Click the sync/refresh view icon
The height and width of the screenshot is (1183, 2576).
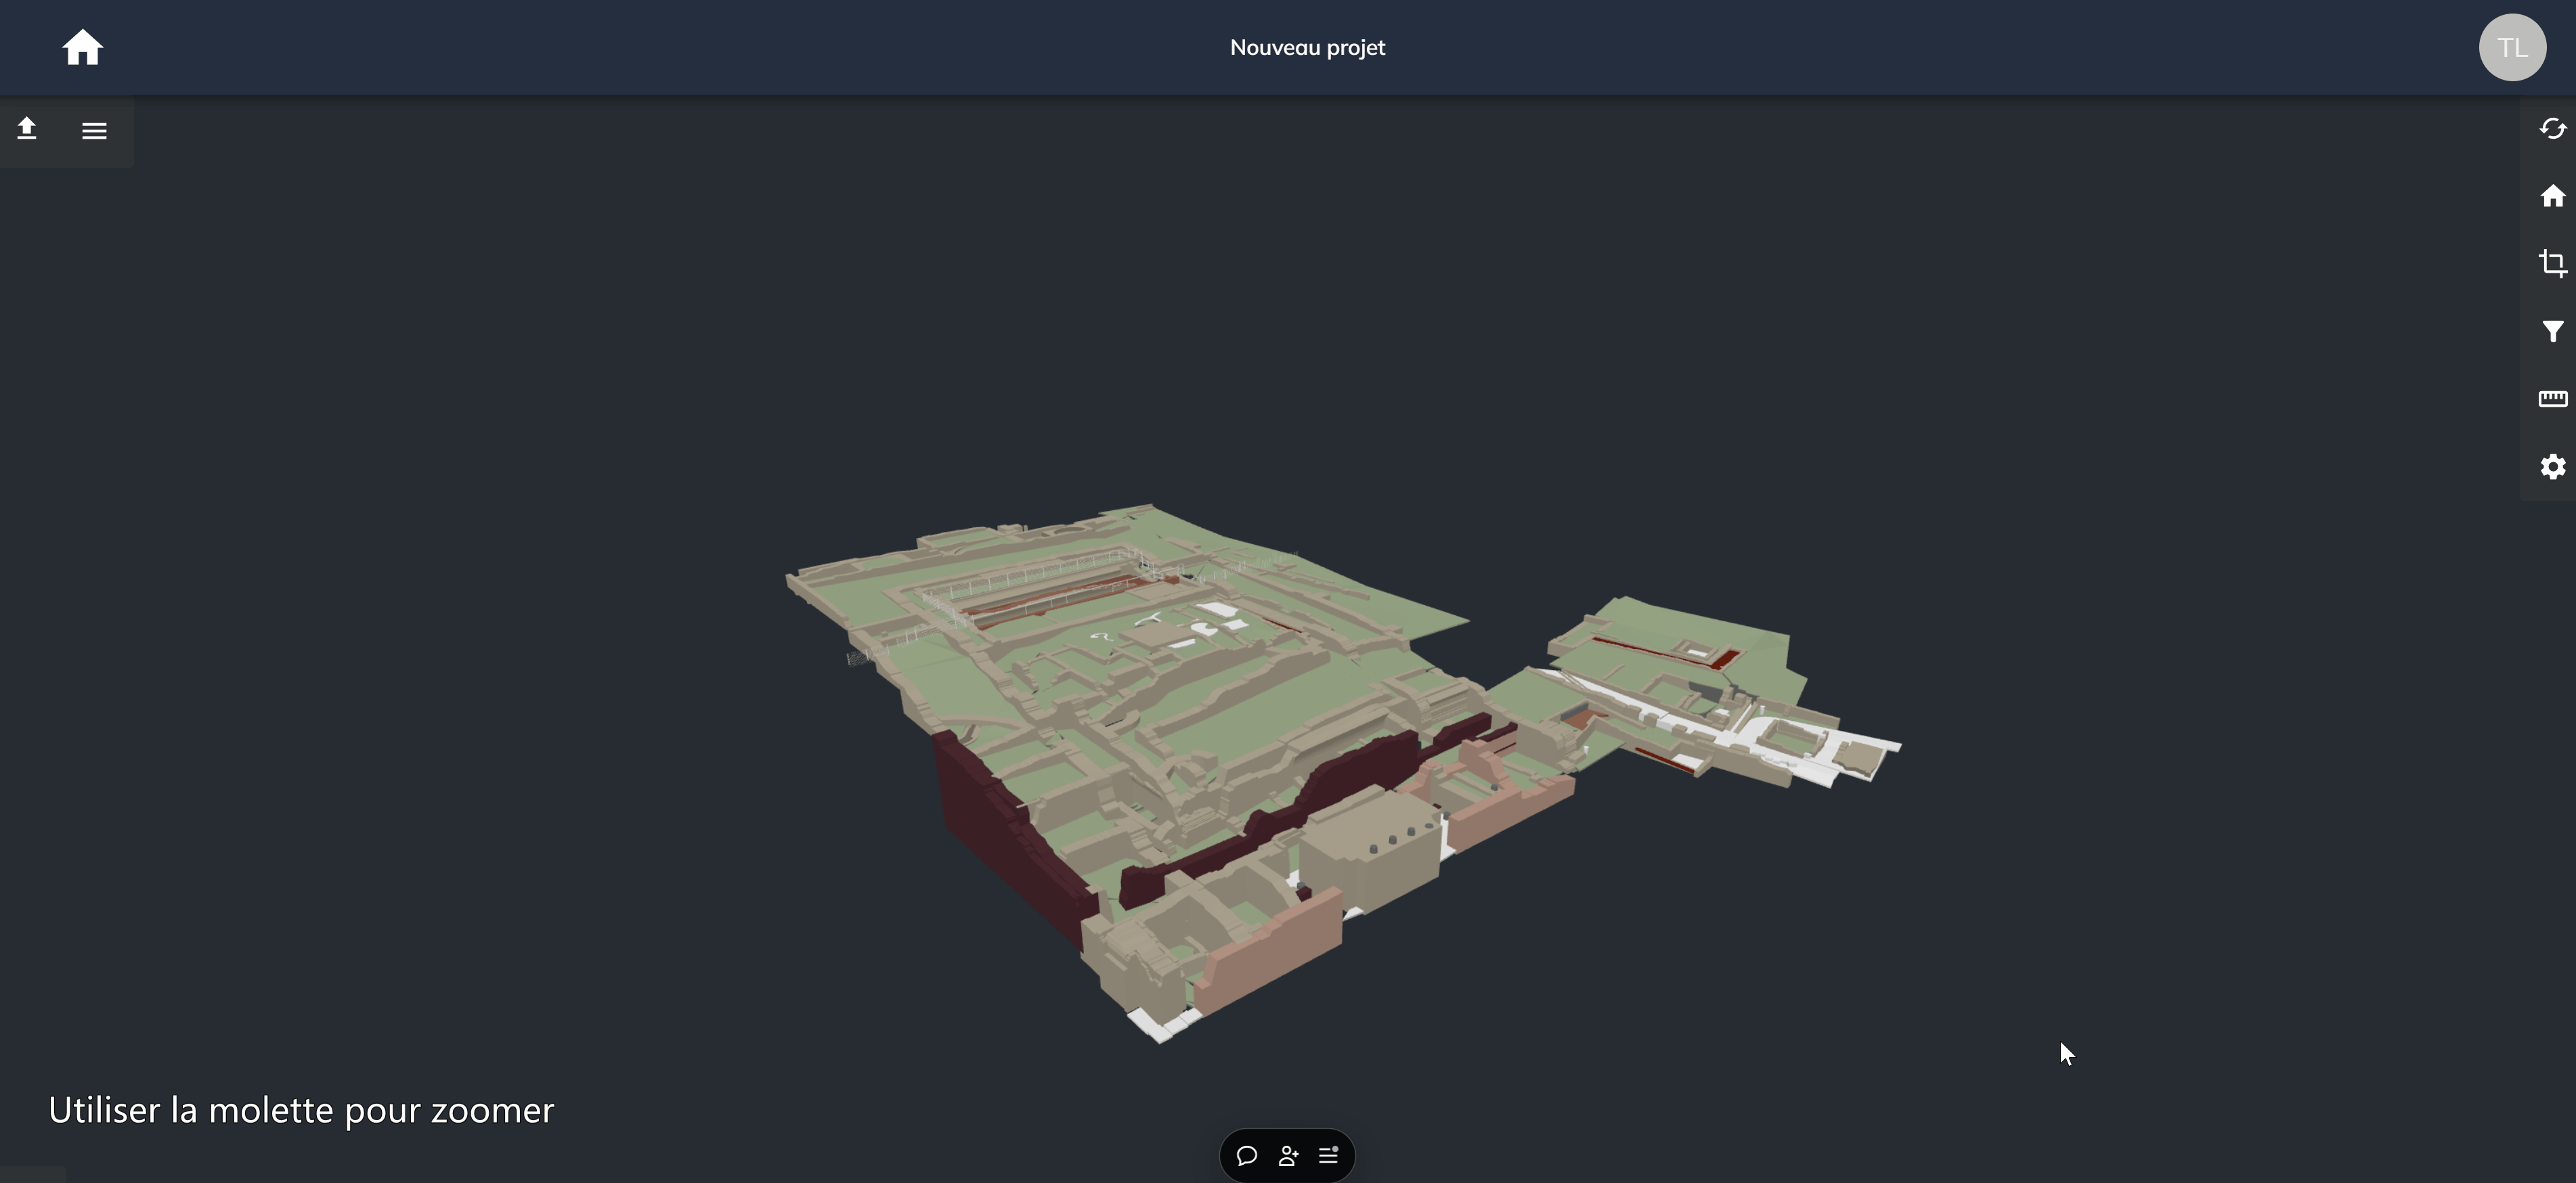(2552, 129)
